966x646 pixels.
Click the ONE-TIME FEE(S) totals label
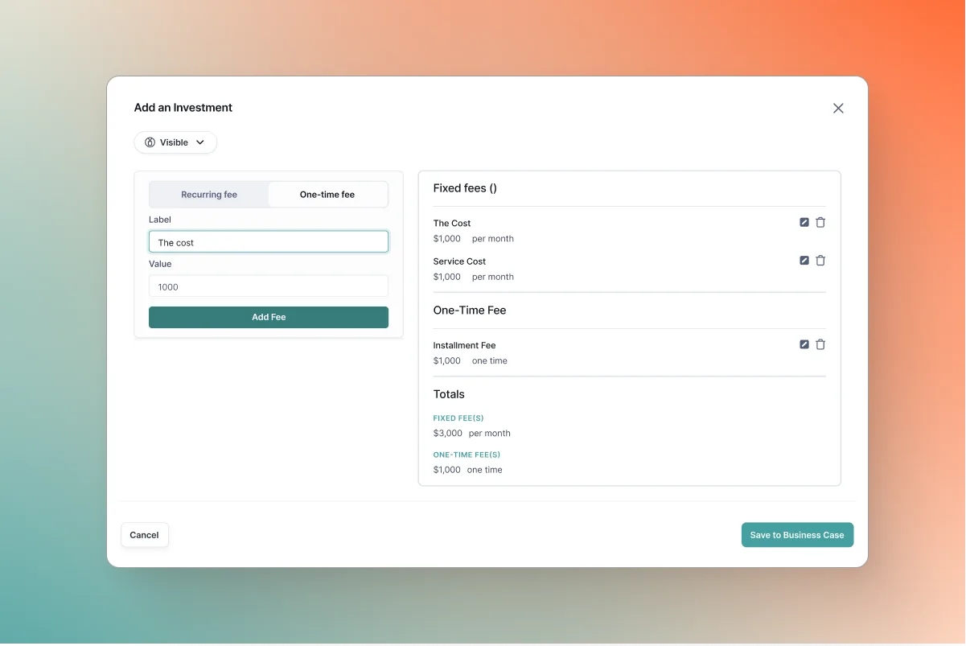pyautogui.click(x=467, y=455)
